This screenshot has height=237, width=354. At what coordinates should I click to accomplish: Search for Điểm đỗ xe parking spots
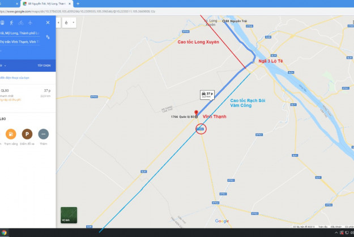coord(27,134)
